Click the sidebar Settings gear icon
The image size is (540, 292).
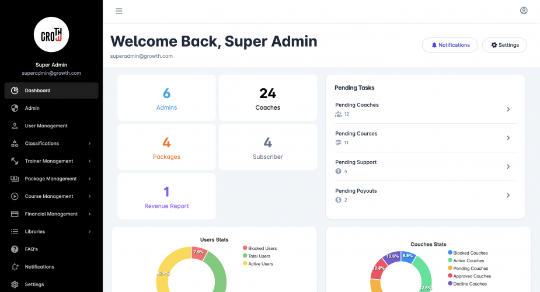(15, 284)
